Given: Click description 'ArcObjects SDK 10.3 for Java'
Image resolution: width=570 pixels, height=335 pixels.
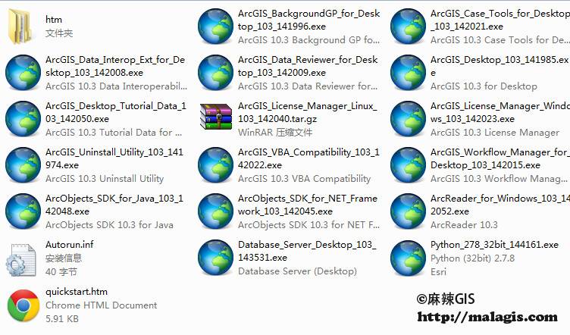Looking at the screenshot, I should [109, 225].
